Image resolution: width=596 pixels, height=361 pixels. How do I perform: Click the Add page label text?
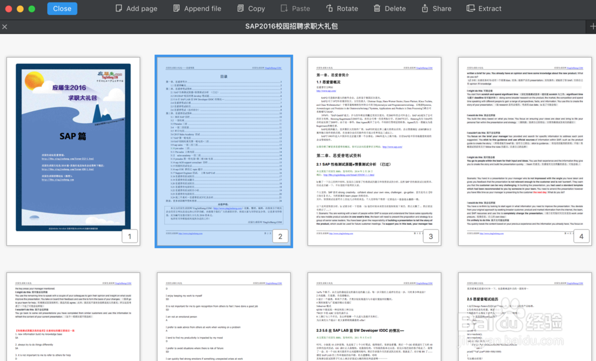(x=142, y=8)
